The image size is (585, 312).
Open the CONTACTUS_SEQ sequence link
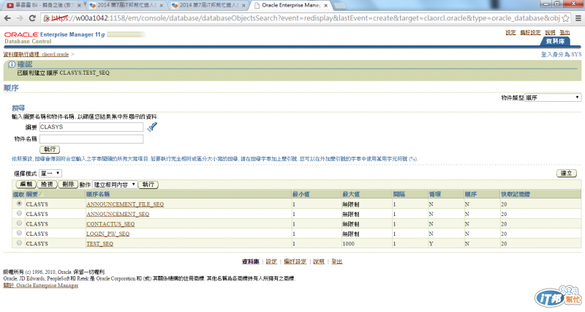point(110,224)
